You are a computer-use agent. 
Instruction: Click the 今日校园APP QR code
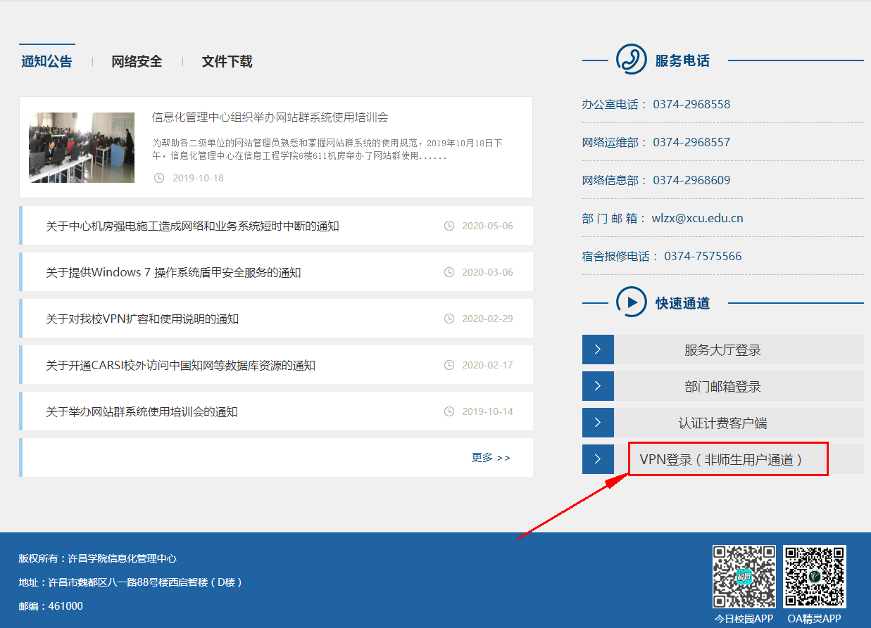(744, 577)
